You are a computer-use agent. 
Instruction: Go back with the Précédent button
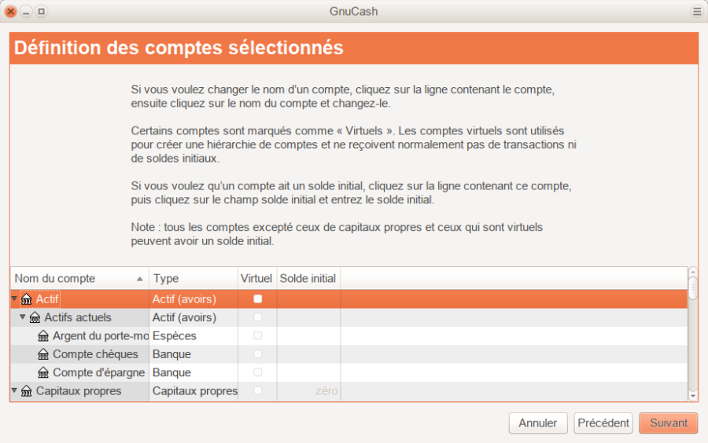(x=603, y=423)
